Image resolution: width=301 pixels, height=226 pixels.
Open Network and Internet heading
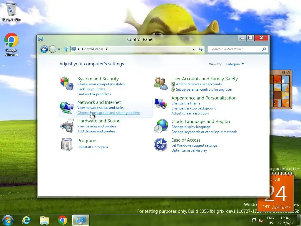click(x=99, y=102)
